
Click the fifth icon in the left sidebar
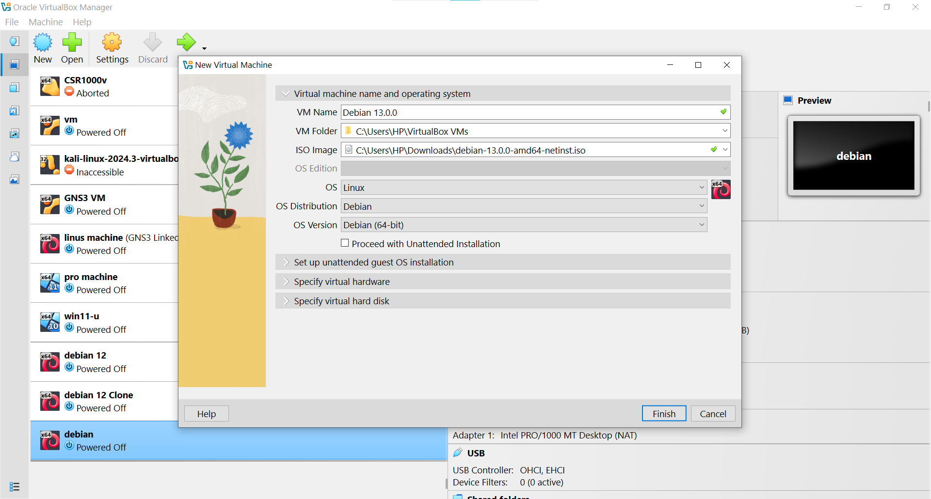pyautogui.click(x=15, y=133)
